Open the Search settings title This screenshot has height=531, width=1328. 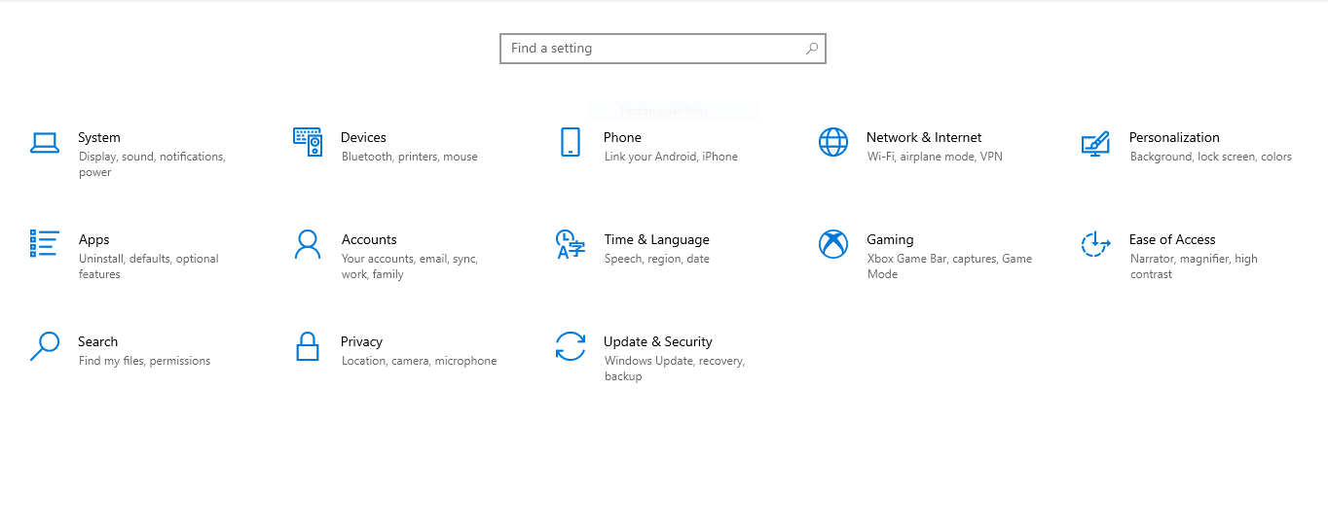(98, 341)
